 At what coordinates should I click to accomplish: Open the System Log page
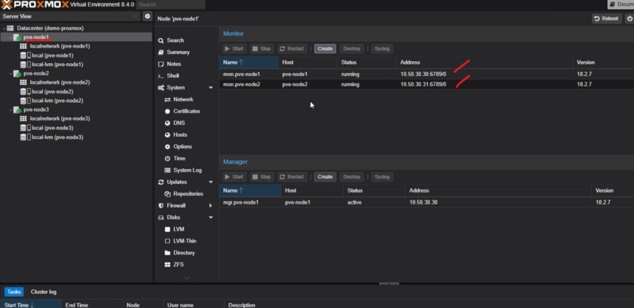(188, 170)
